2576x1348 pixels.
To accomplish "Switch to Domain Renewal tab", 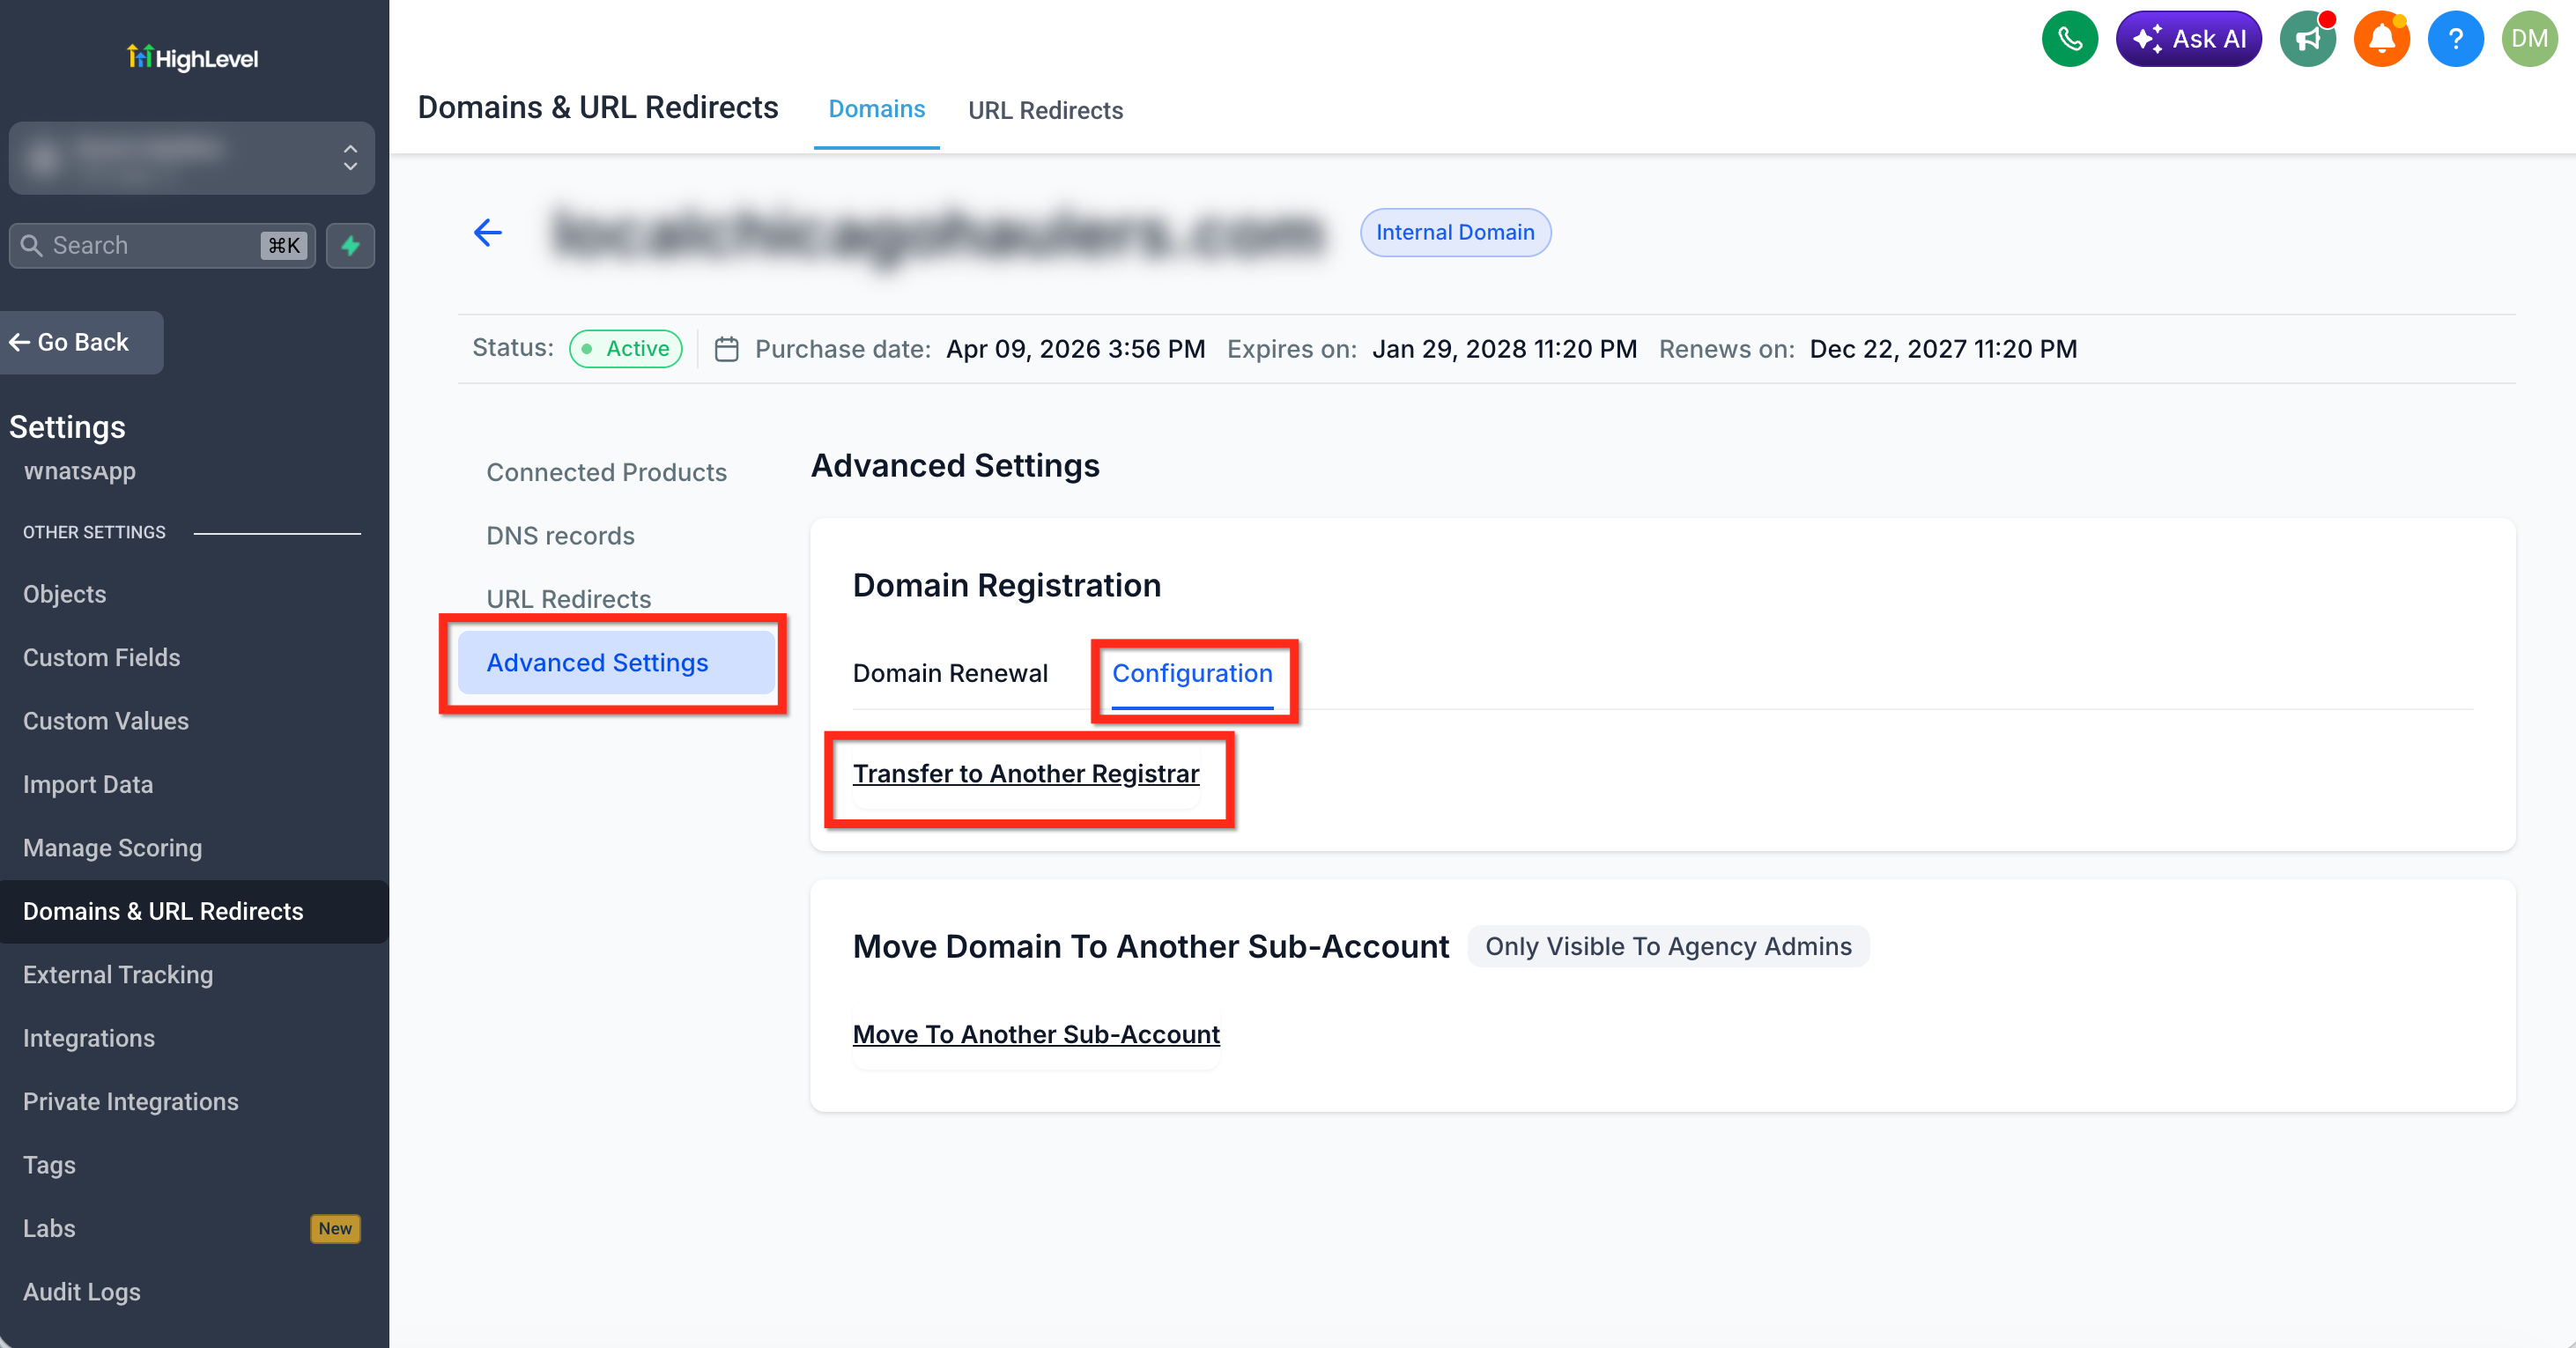I will click(950, 673).
